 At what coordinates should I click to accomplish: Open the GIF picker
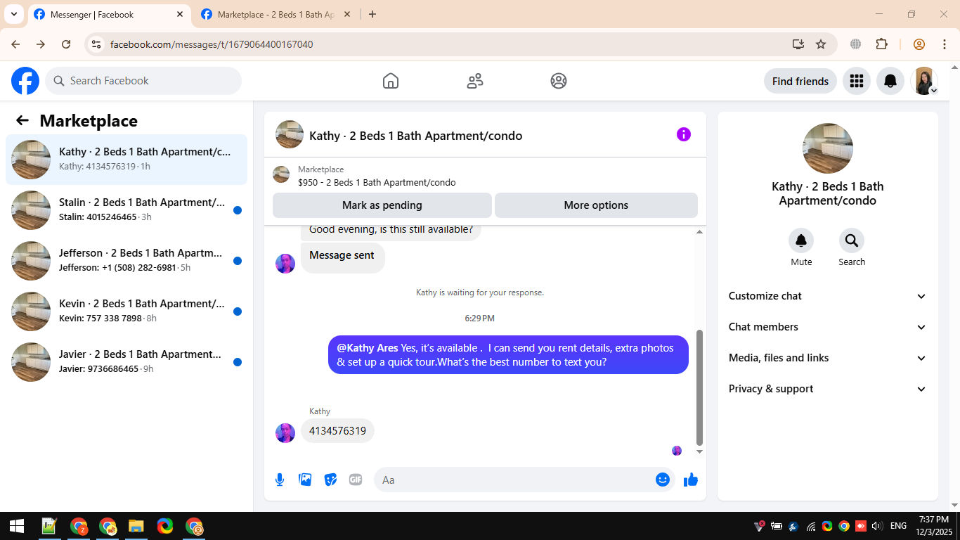pyautogui.click(x=356, y=480)
